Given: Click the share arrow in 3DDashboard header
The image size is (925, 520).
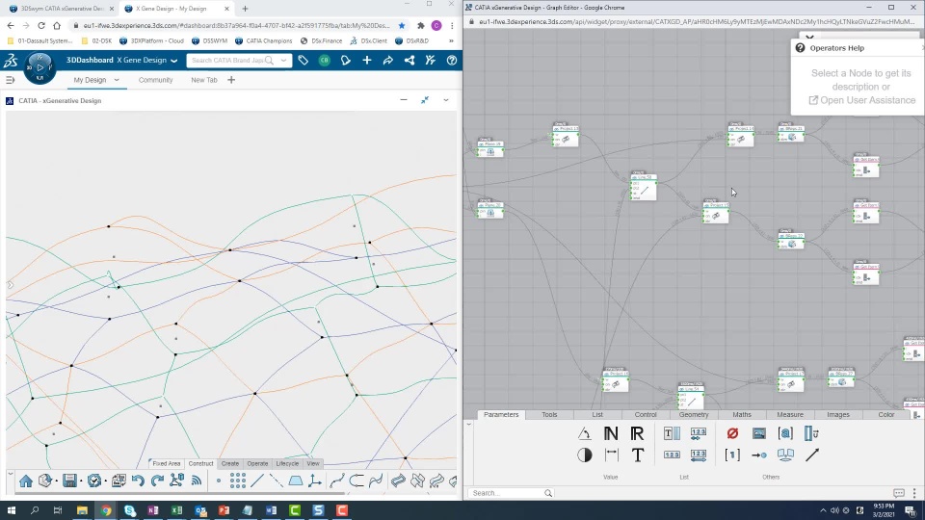Looking at the screenshot, I should tap(388, 60).
